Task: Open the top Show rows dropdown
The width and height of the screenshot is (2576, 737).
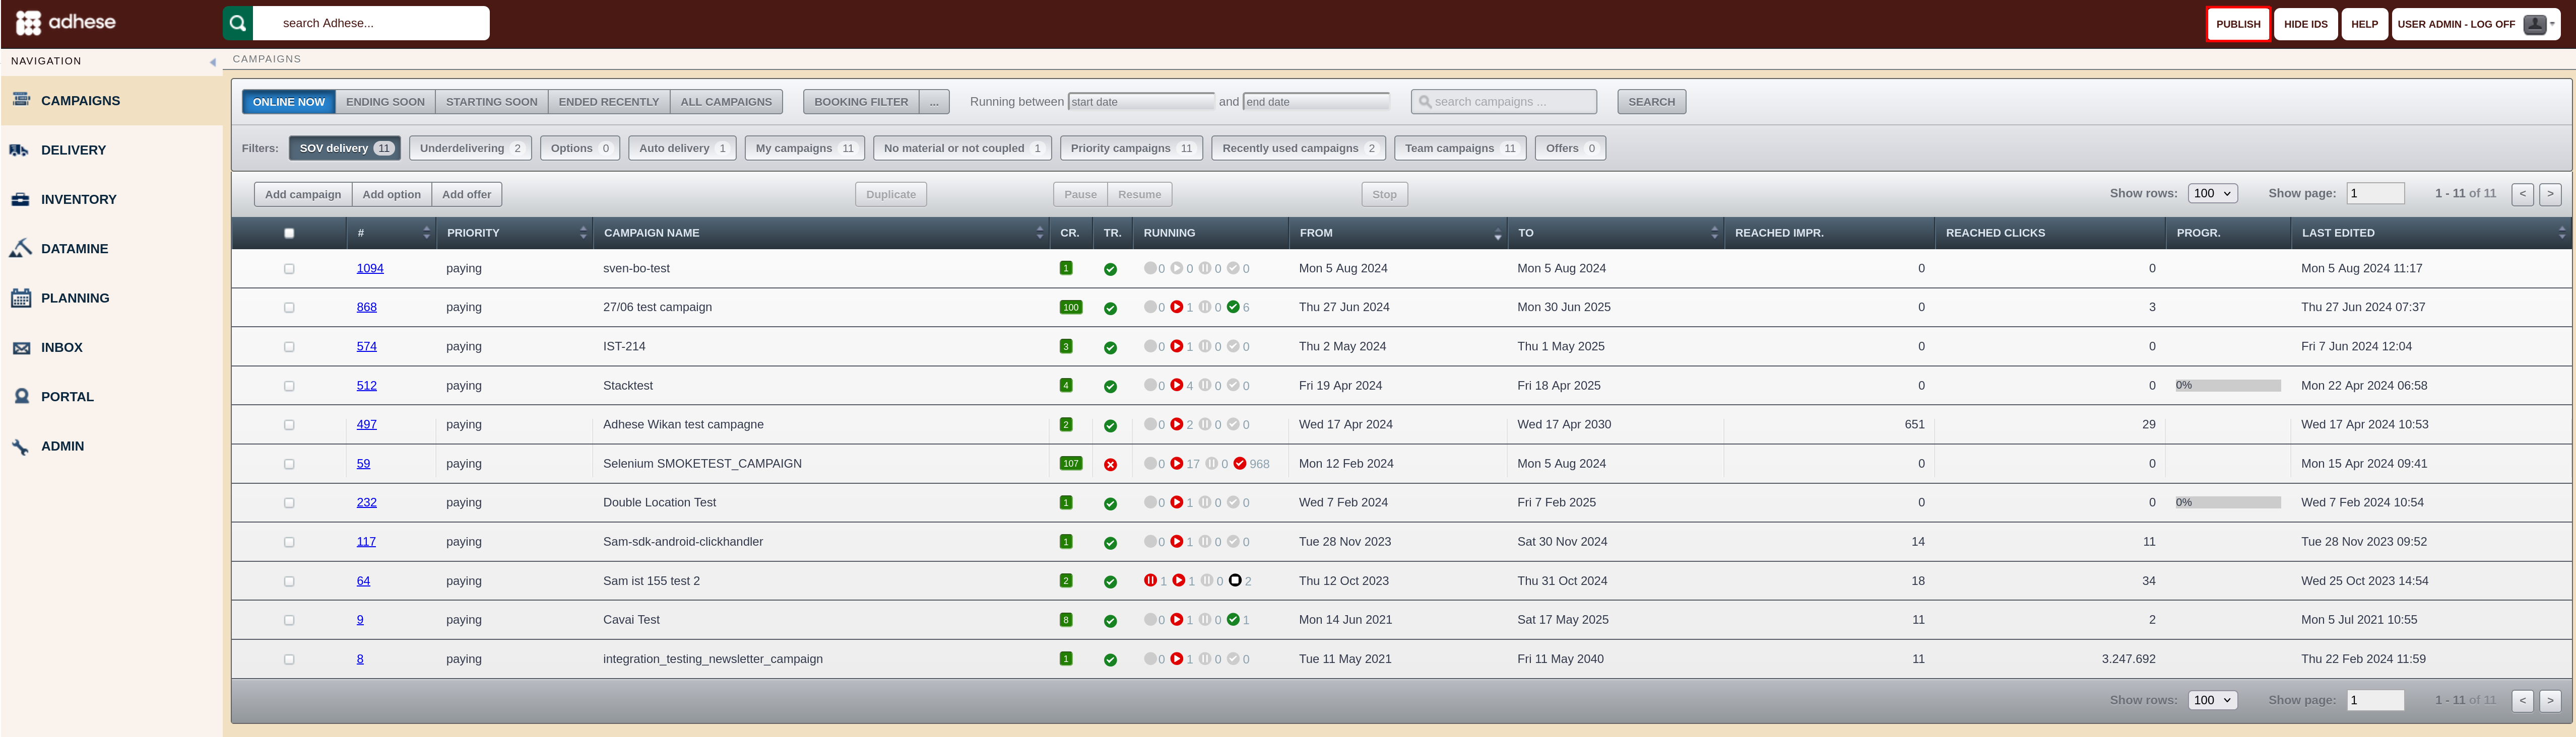Action: click(2212, 194)
